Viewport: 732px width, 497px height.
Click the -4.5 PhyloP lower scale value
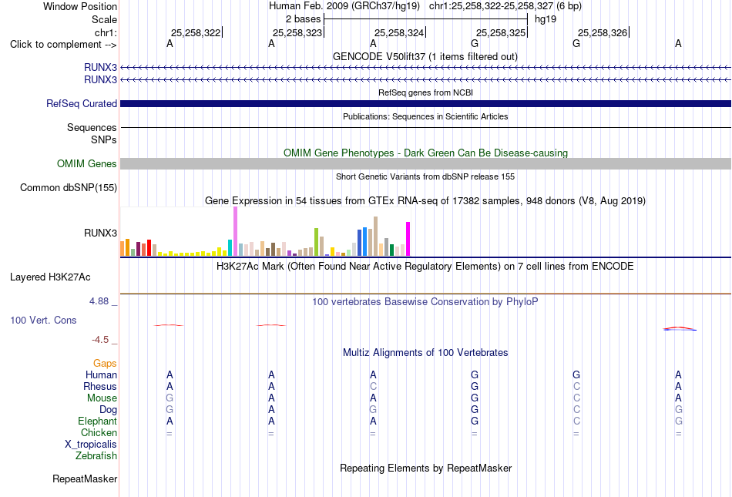coord(100,340)
